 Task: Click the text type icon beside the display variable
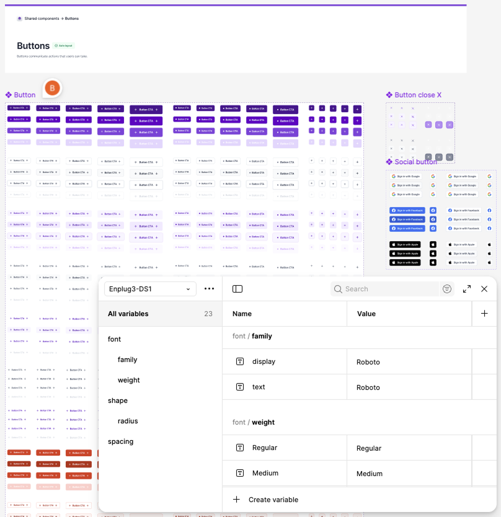point(240,361)
